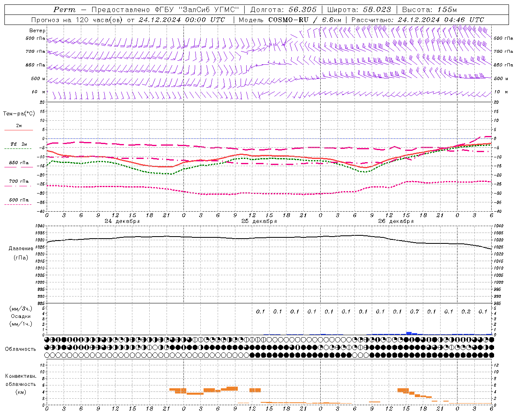
Task: Click the "Высота: 155м" elevation text
Action: tap(429, 10)
